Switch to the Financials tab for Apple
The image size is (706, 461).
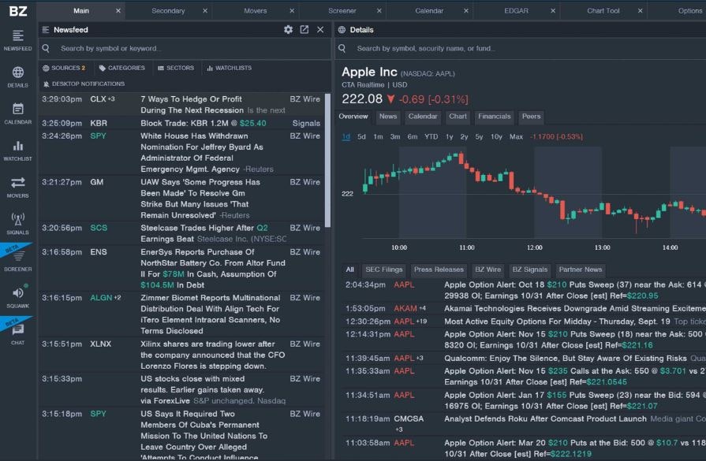click(495, 116)
